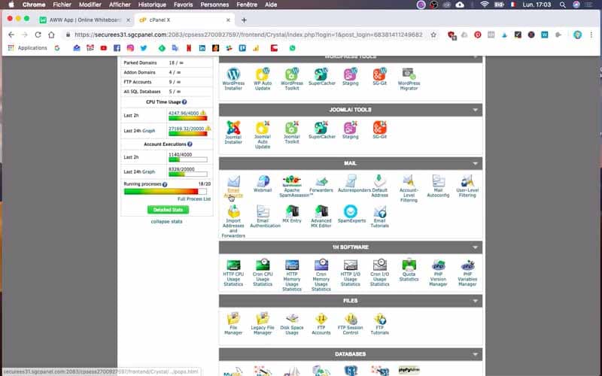
Task: Open Email Tutorials
Action: coord(380,217)
